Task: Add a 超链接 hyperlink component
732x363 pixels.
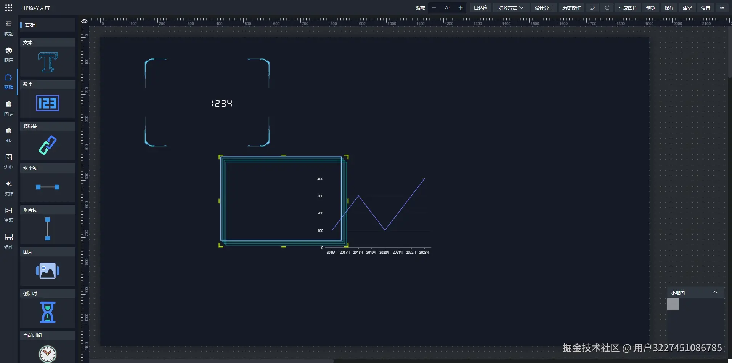Action: click(x=48, y=141)
